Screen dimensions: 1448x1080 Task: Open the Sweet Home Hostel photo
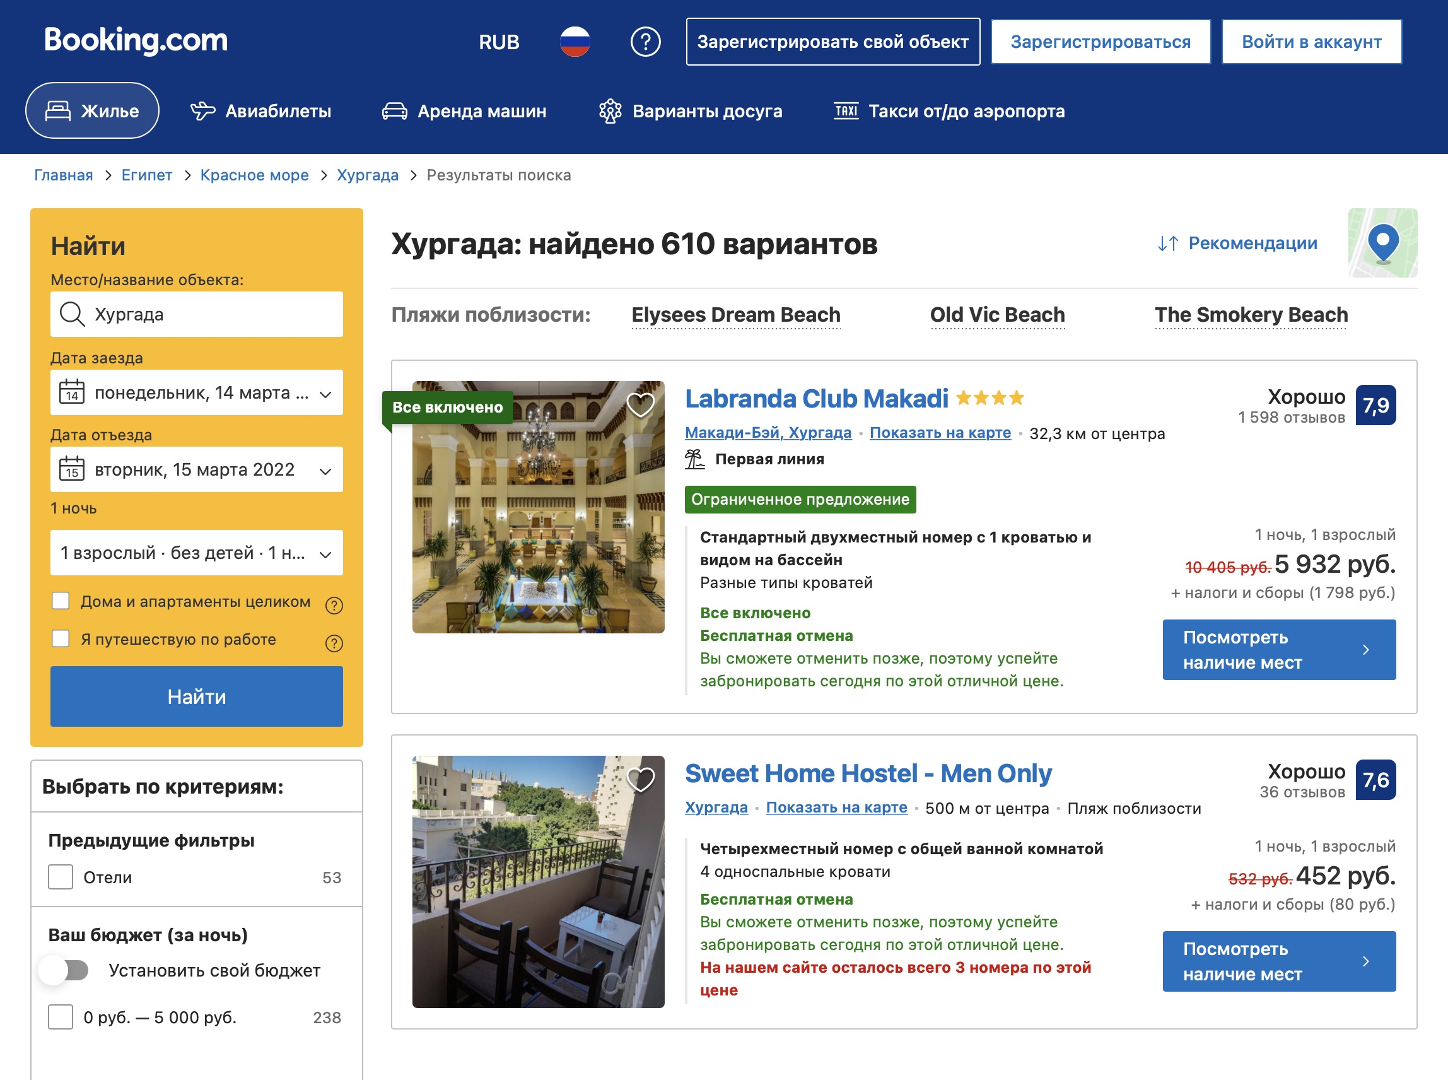coord(539,882)
